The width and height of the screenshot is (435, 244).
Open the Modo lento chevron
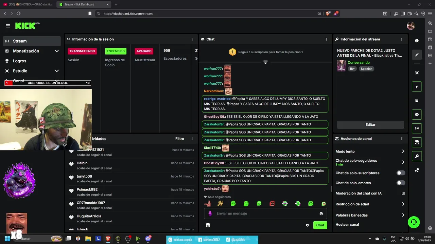point(403,151)
